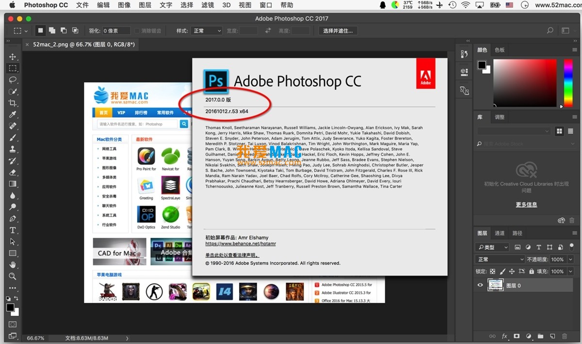This screenshot has height=344, width=582.
Task: Swap foreground and background colors
Action: point(16,298)
